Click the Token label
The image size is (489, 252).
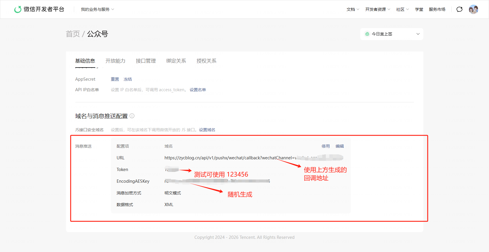tap(122, 170)
